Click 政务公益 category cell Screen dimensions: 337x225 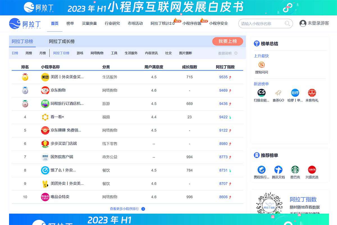(x=110, y=157)
